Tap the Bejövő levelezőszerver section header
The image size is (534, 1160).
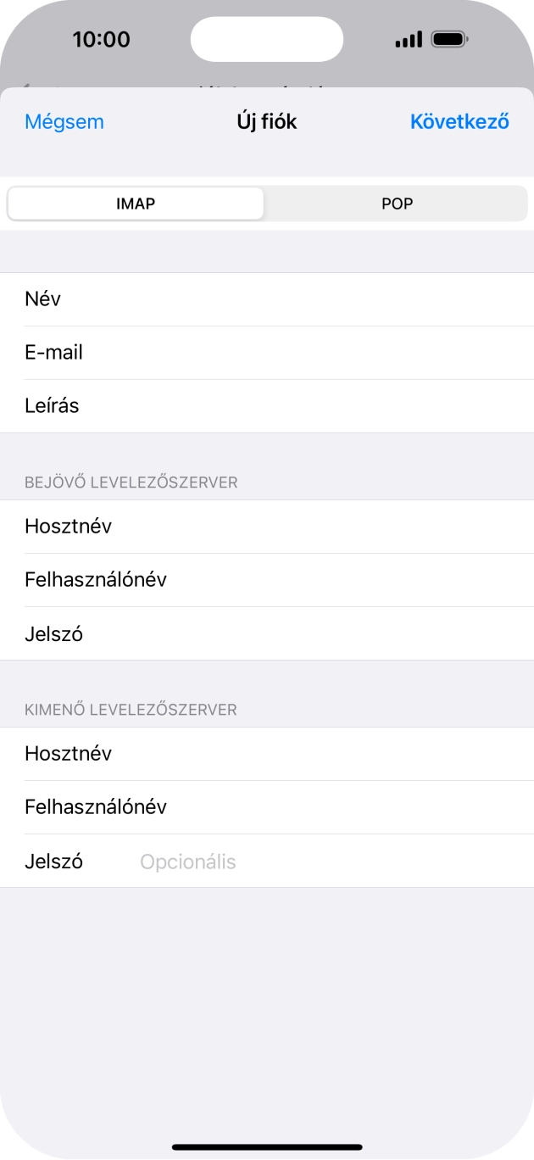[x=131, y=482]
